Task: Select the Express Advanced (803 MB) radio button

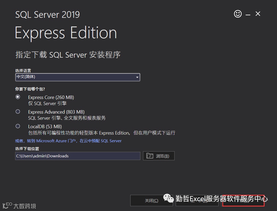Action: [x=18, y=111]
